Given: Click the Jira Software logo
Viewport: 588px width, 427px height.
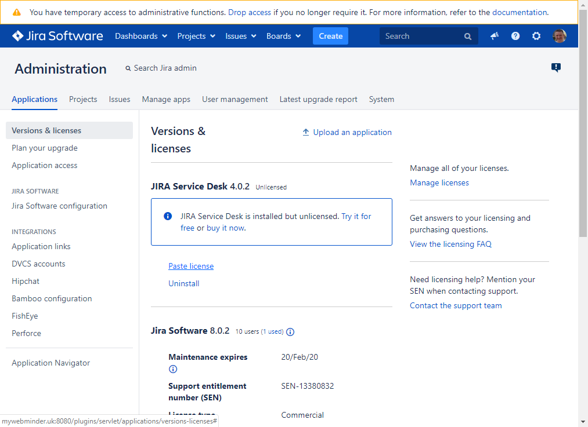Looking at the screenshot, I should pos(57,36).
